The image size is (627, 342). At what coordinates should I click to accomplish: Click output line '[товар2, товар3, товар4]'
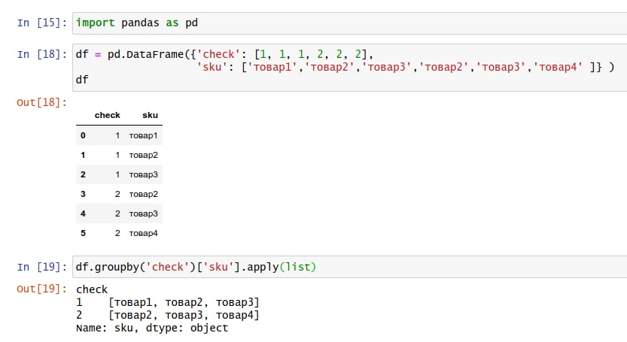coord(184,315)
